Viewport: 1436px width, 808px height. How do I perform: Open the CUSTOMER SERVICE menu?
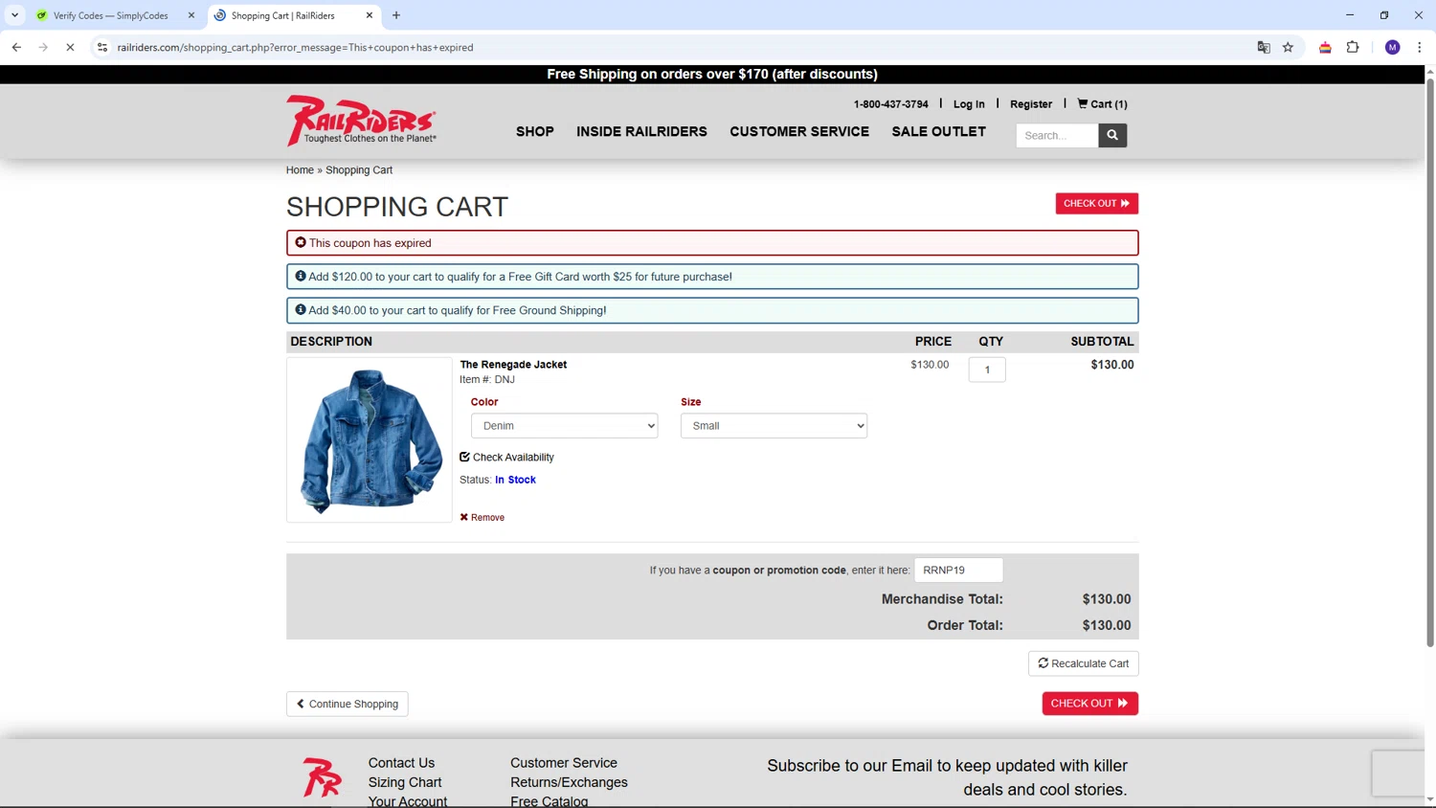[799, 132]
